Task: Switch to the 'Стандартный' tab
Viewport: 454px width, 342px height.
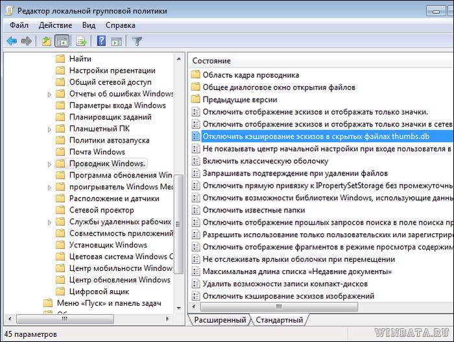Action: click(279, 320)
